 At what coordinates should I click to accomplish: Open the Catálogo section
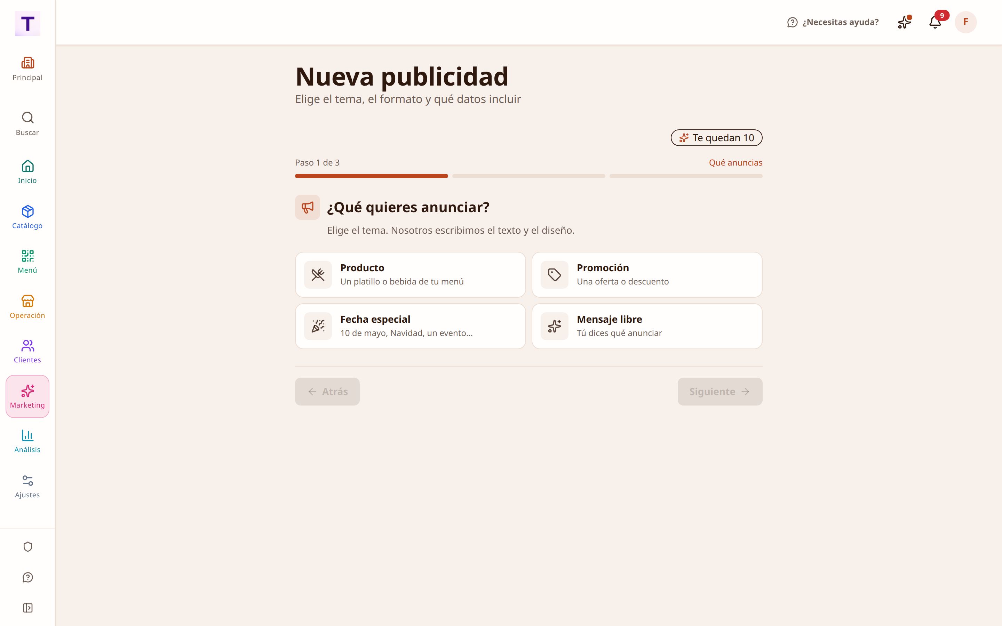pyautogui.click(x=27, y=217)
